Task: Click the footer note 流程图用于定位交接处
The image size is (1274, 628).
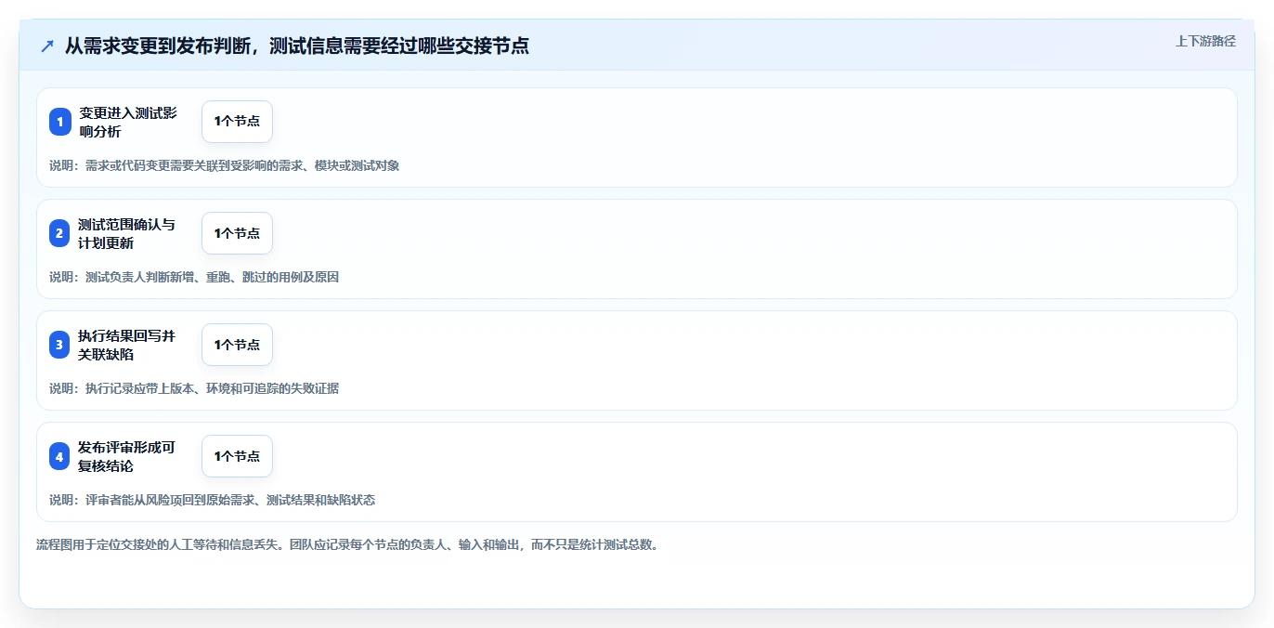Action: (347, 544)
